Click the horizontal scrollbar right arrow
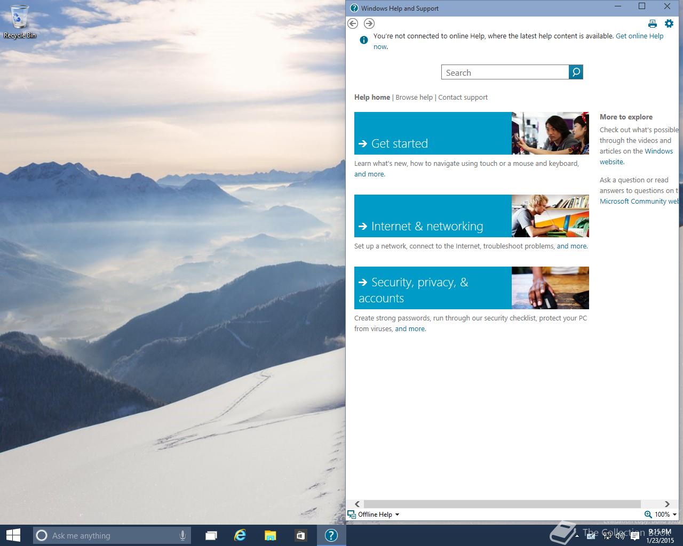Image resolution: width=683 pixels, height=546 pixels. point(667,504)
